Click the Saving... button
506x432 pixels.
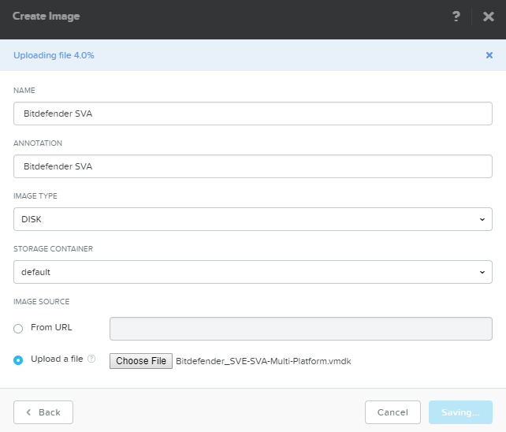460,412
